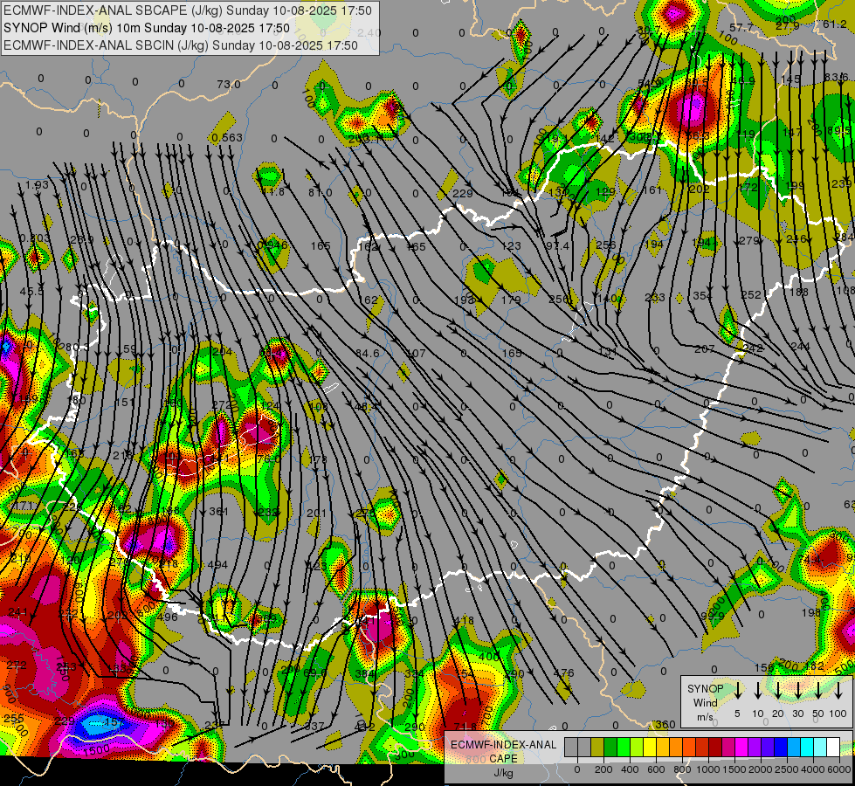The image size is (855, 786).
Task: Click the '600' tick label on color scale
Action: [656, 769]
